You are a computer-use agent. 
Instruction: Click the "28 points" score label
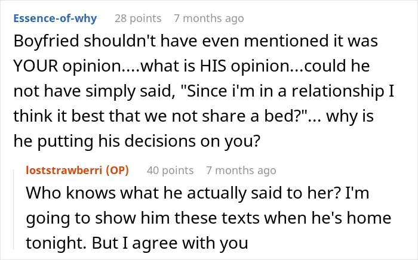tap(138, 18)
